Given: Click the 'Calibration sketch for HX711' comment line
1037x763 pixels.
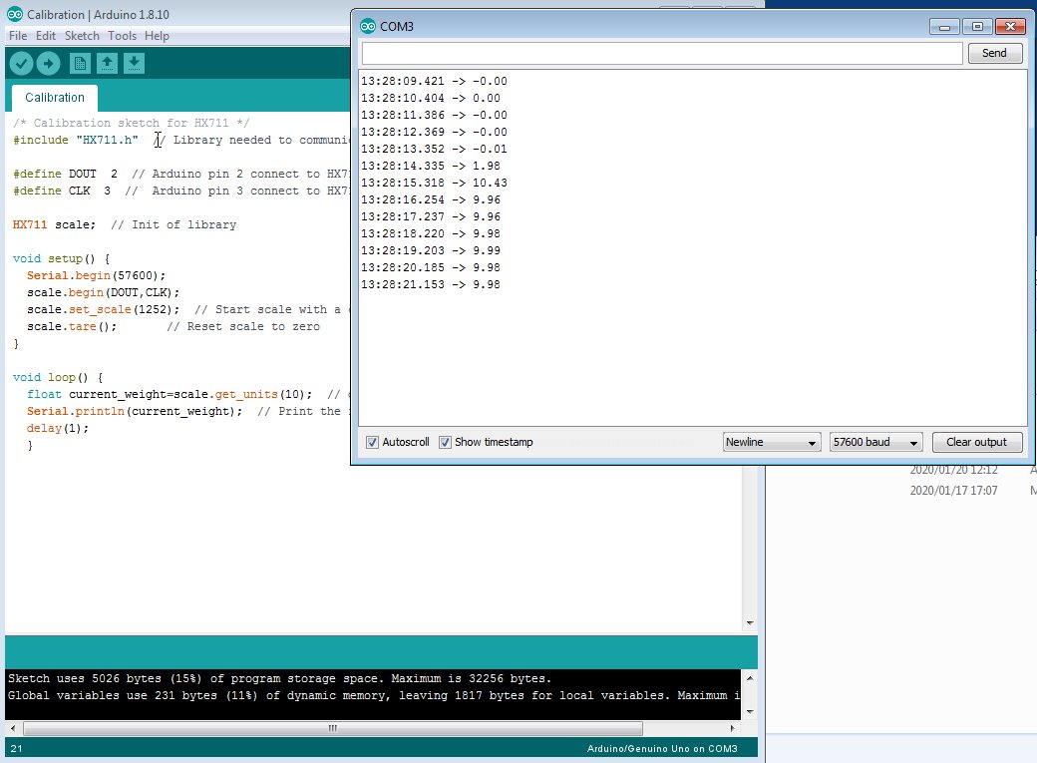Looking at the screenshot, I should tap(131, 123).
